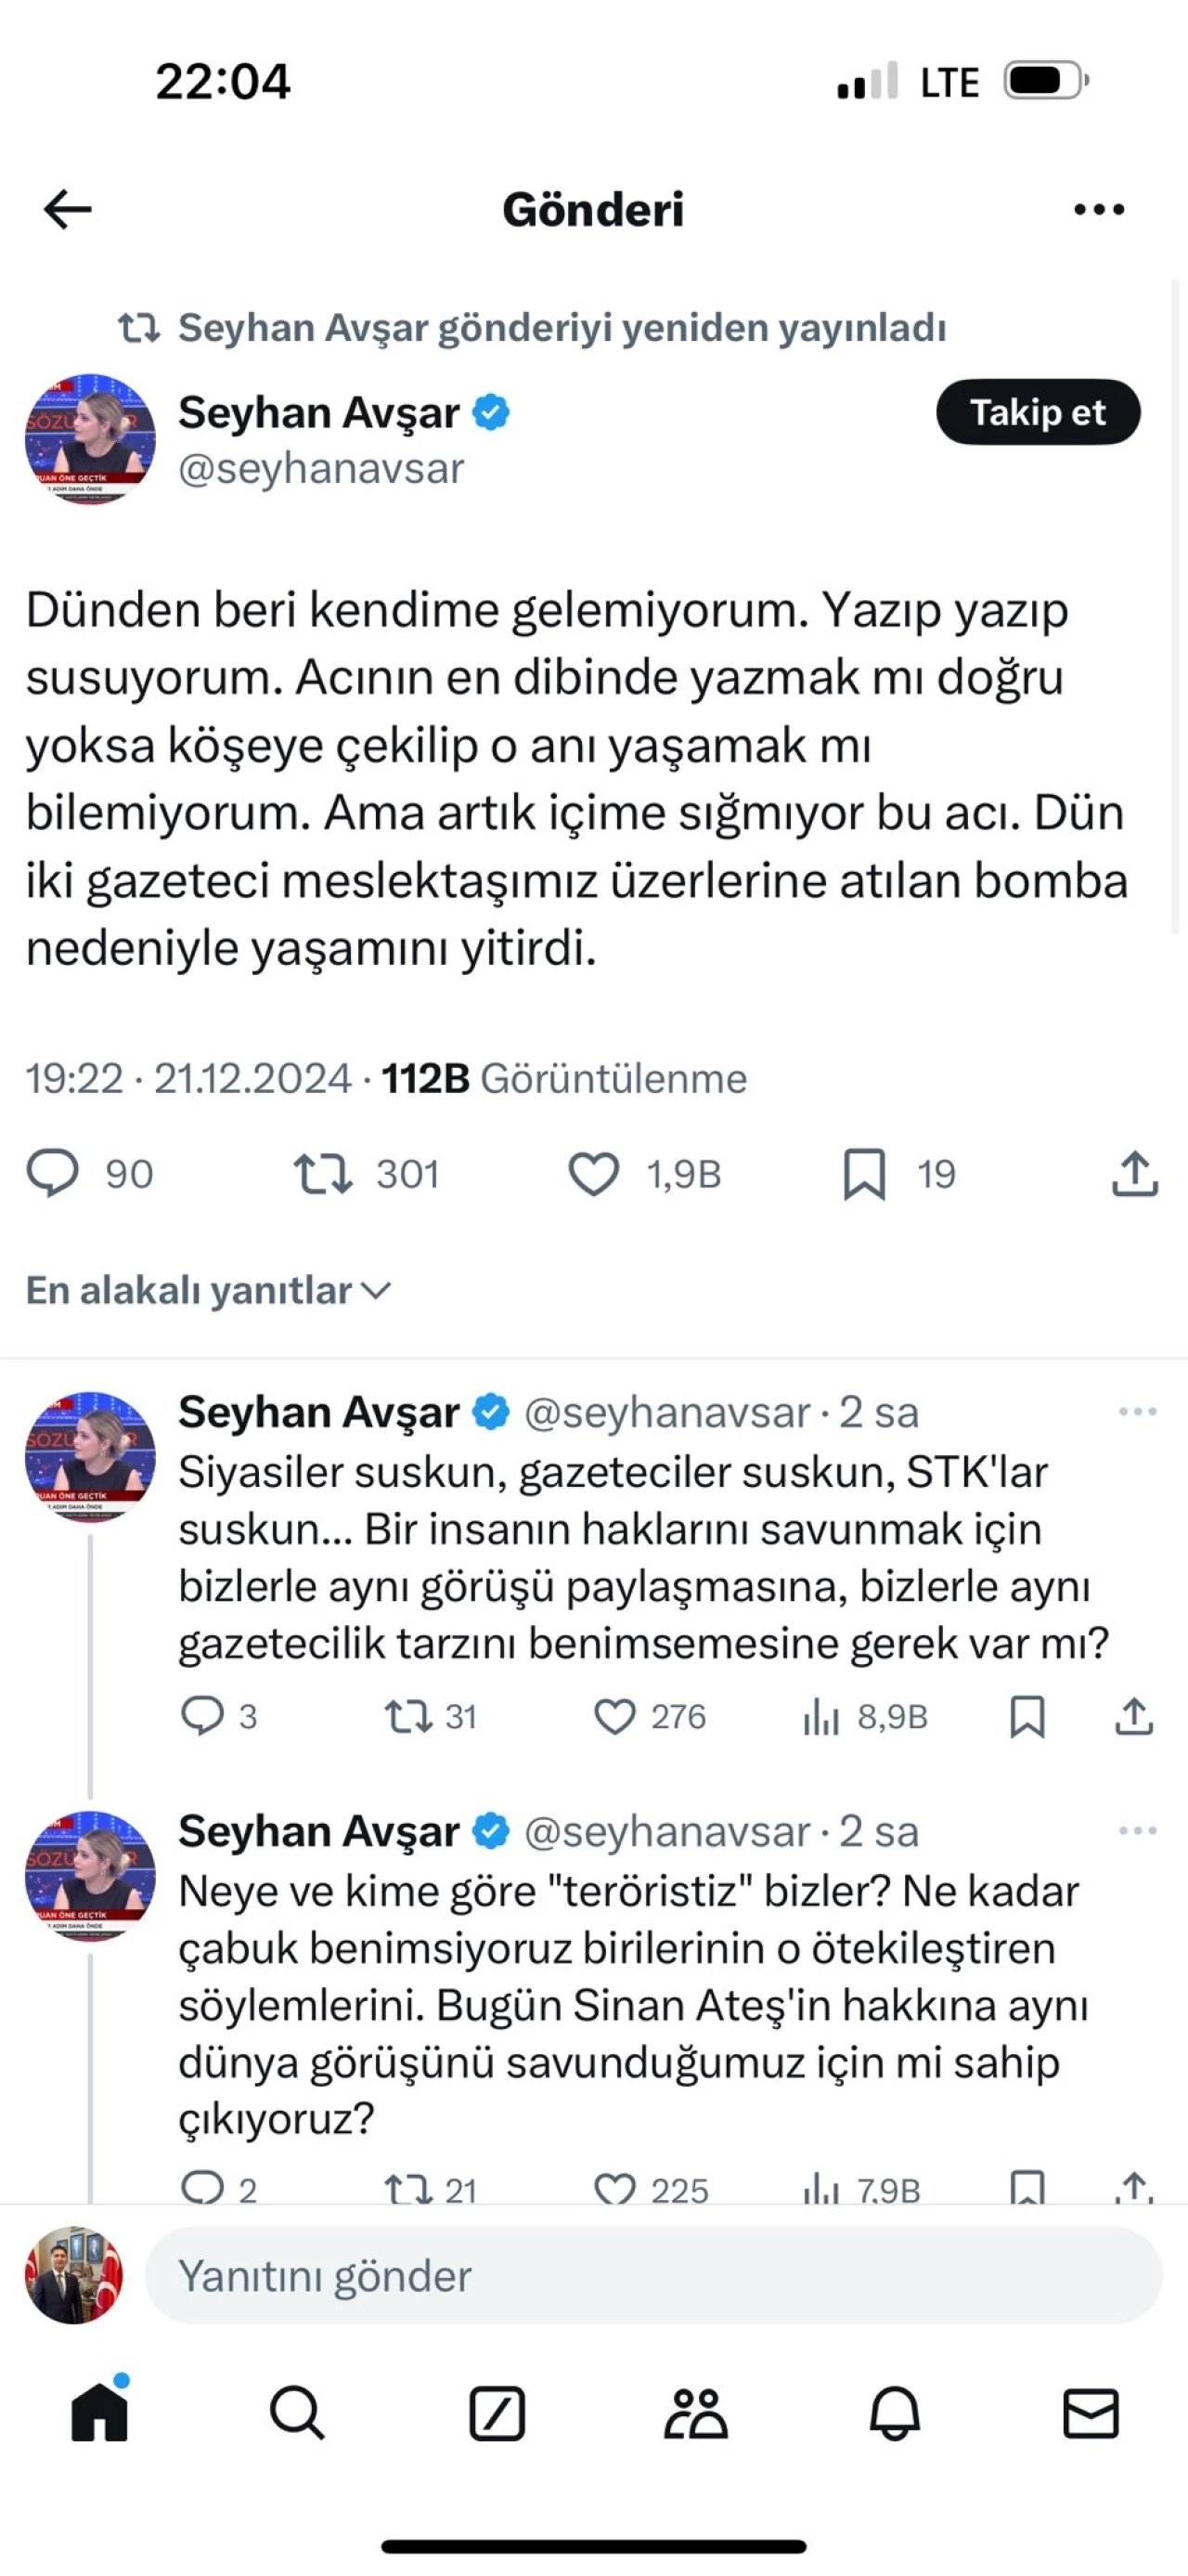Open the @seyhanavsar profile handle link
This screenshot has height=2576, width=1188.
[x=321, y=469]
